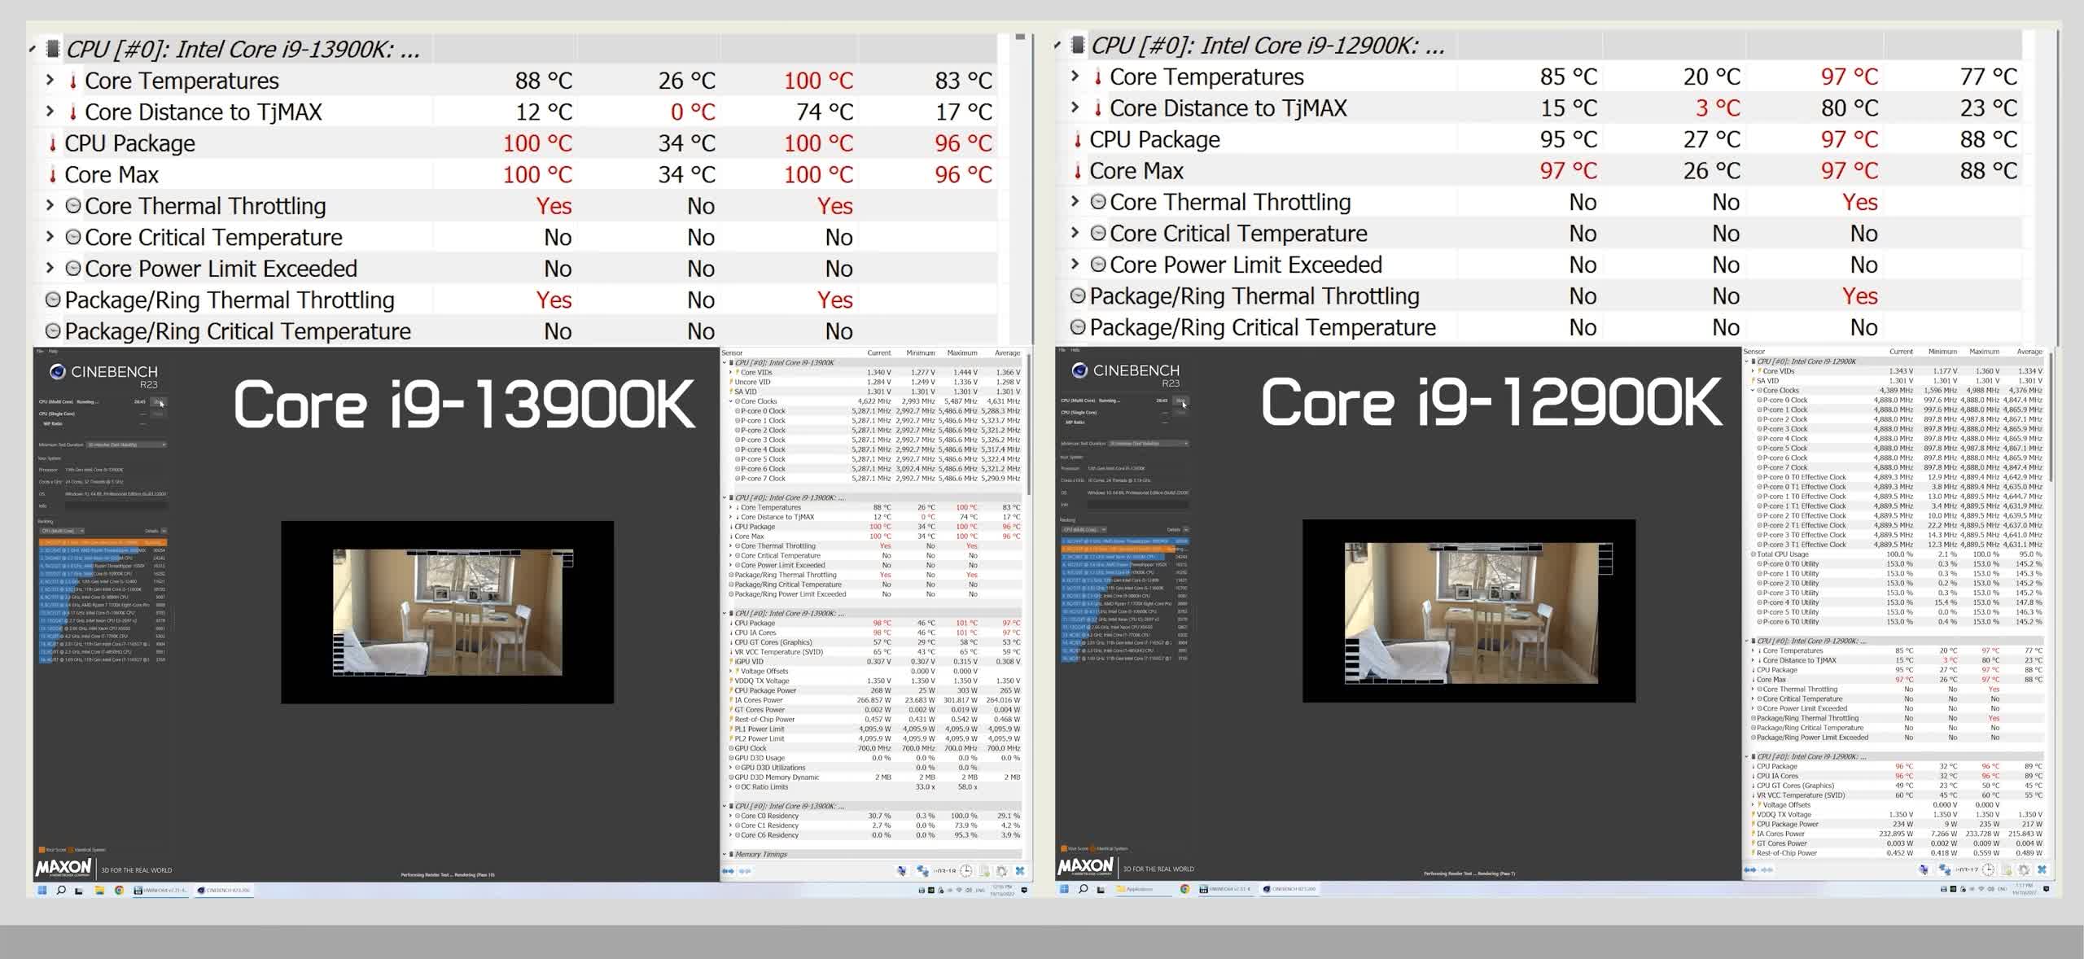Open notification center on right taskbar

coord(2046,889)
